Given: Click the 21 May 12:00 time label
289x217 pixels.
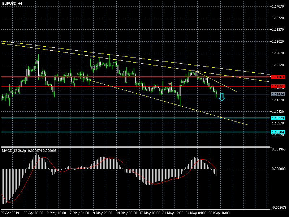Looking at the screenshot, I should pyautogui.click(x=173, y=213).
